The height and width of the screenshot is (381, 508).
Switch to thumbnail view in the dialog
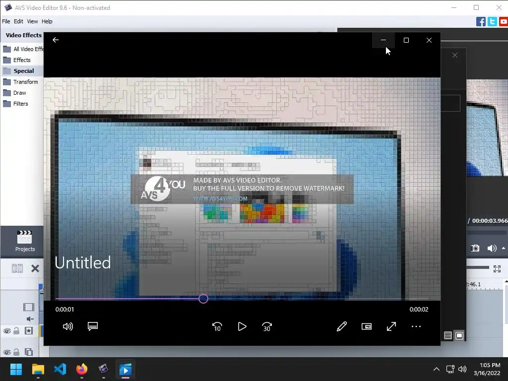coord(459,336)
